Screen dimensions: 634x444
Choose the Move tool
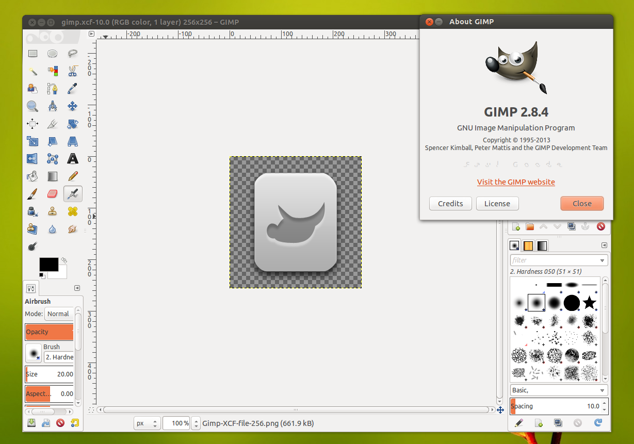click(72, 106)
